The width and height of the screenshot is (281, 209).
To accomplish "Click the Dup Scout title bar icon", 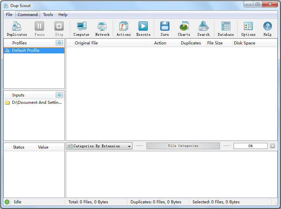I will (x=6, y=6).
